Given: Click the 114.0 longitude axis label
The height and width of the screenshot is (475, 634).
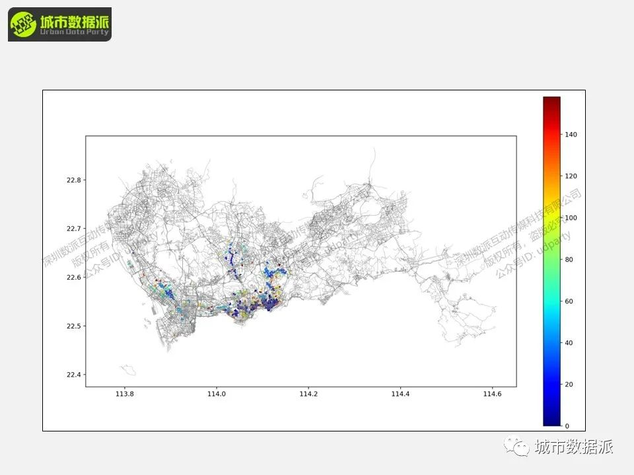Looking at the screenshot, I should [217, 394].
